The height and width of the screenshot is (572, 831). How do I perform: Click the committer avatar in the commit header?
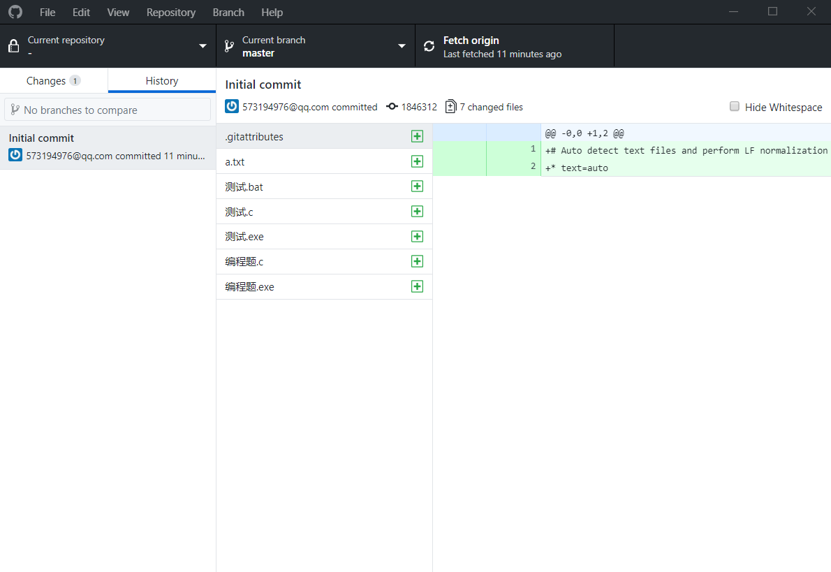(x=232, y=107)
